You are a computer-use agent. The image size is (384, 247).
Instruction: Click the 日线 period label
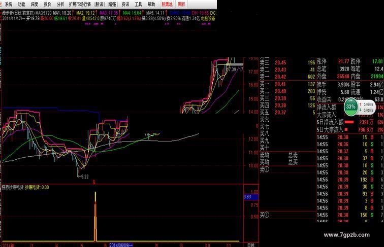(x=251, y=245)
